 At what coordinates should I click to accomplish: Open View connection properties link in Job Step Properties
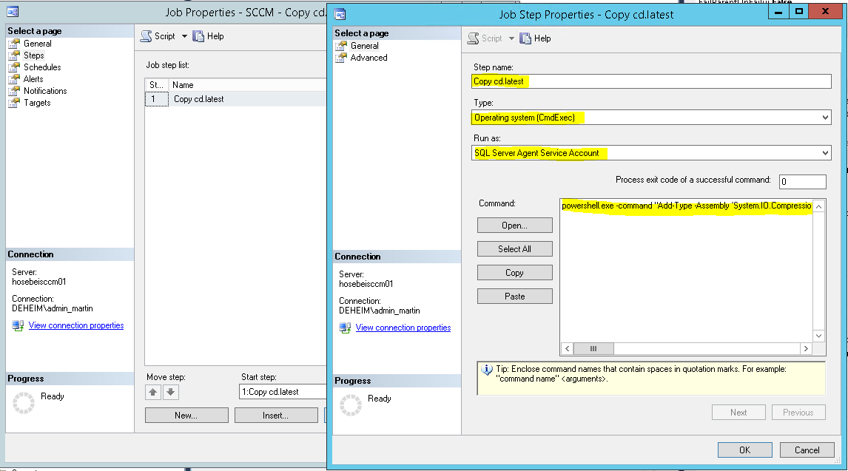click(x=403, y=328)
